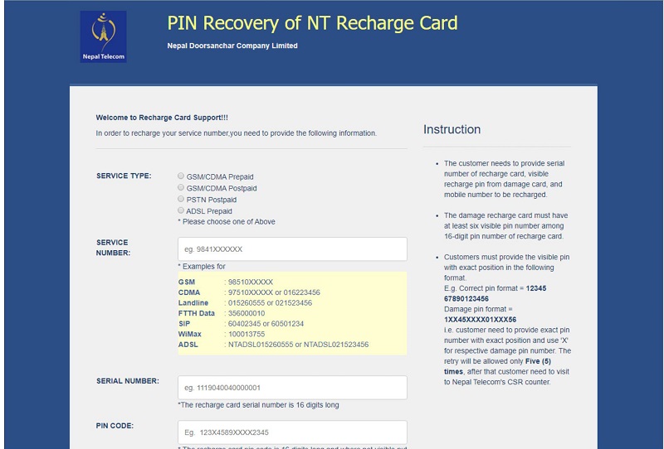Click the GSM example row 98510XXXXX
The width and height of the screenshot is (664, 449).
tap(226, 282)
